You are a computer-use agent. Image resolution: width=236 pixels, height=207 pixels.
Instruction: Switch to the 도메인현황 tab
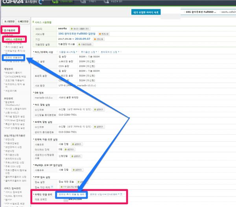[22, 21]
